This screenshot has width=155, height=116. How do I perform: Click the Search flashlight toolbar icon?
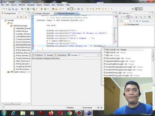pyautogui.click(x=60, y=9)
